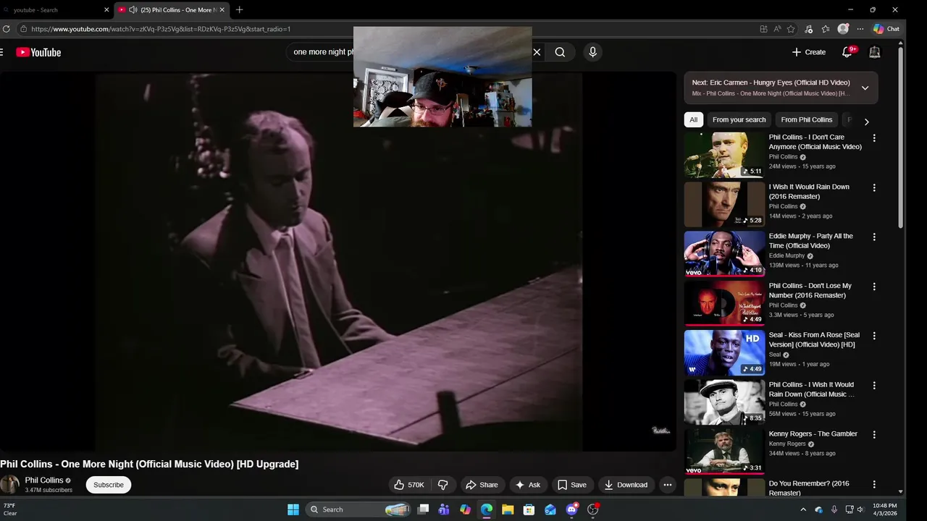927x521 pixels.
Task: Open Don't Lose My Number video title
Action: pos(810,291)
